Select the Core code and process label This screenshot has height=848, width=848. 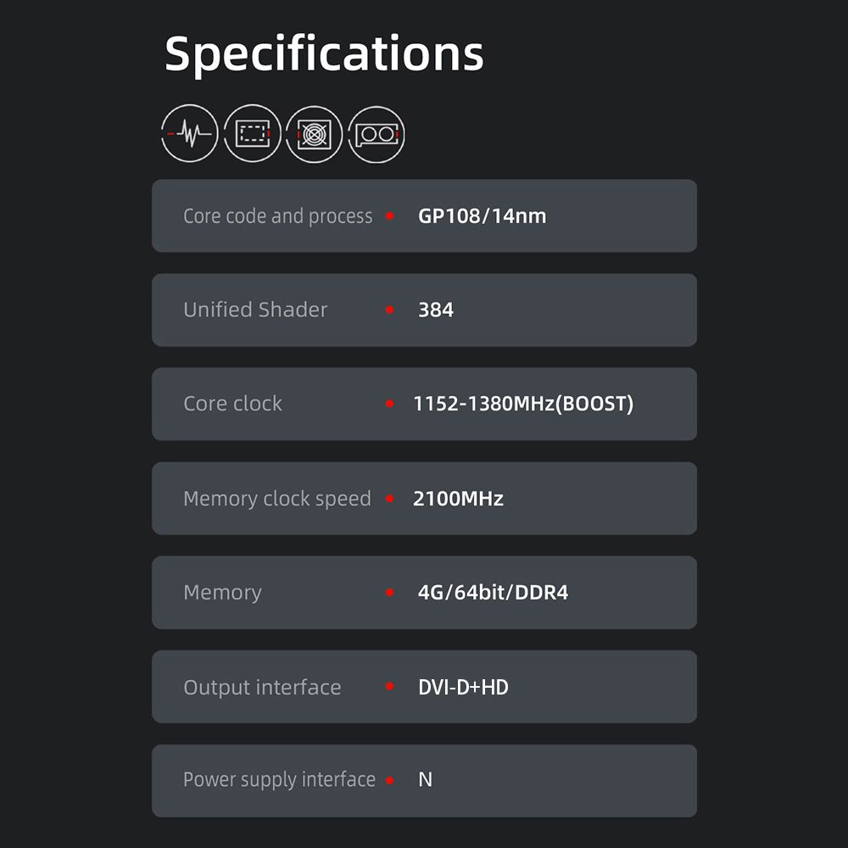tap(277, 216)
